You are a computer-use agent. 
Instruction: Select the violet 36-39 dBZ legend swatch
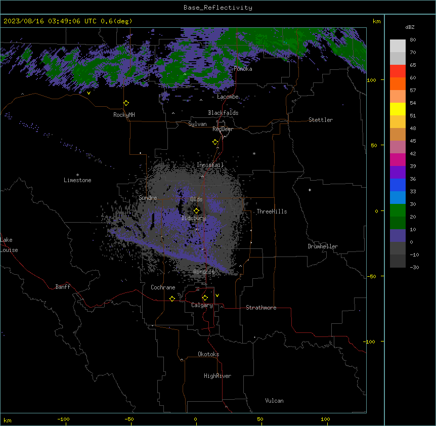[398, 173]
